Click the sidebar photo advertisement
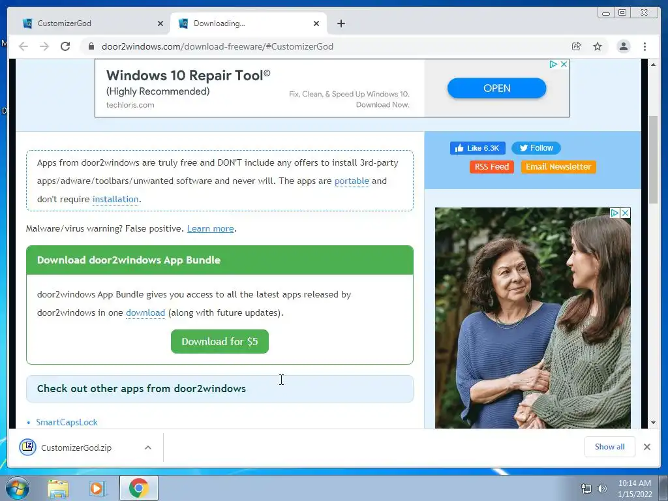This screenshot has width=668, height=501. pyautogui.click(x=532, y=318)
